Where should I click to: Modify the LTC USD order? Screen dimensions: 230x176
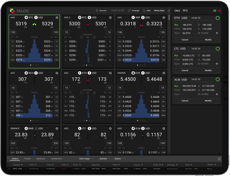(208, 70)
